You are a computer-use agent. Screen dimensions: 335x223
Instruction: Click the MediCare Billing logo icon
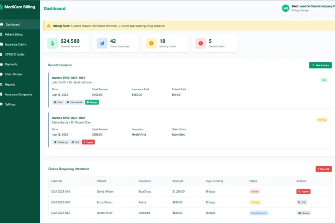click(x=1, y=7)
